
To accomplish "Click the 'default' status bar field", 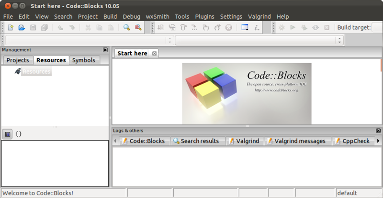I will [x=359, y=193].
